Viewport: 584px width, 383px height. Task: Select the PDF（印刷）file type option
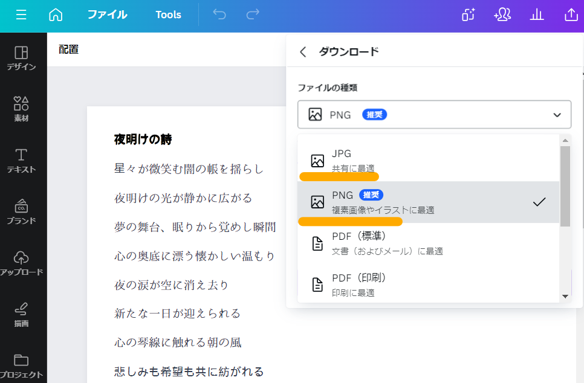pos(428,285)
